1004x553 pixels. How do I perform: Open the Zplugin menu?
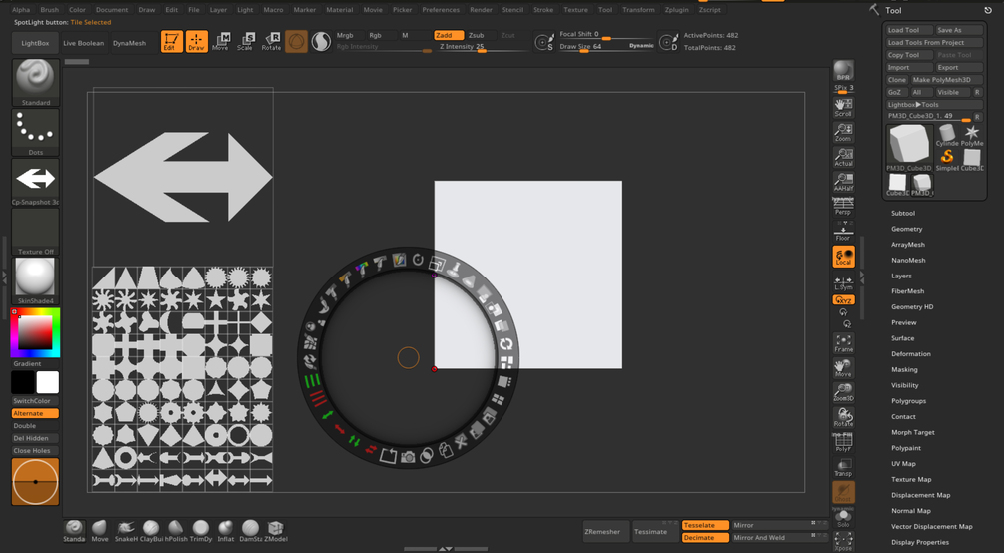click(676, 10)
